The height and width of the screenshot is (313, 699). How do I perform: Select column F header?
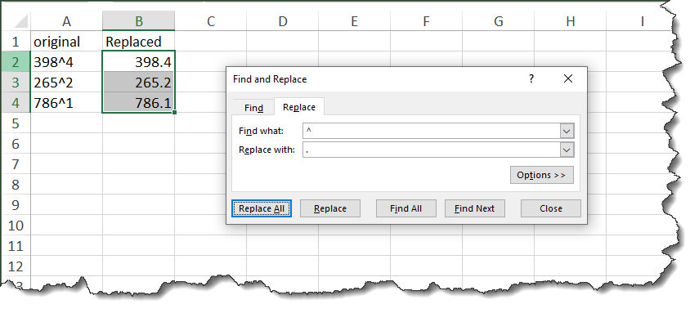coord(426,21)
